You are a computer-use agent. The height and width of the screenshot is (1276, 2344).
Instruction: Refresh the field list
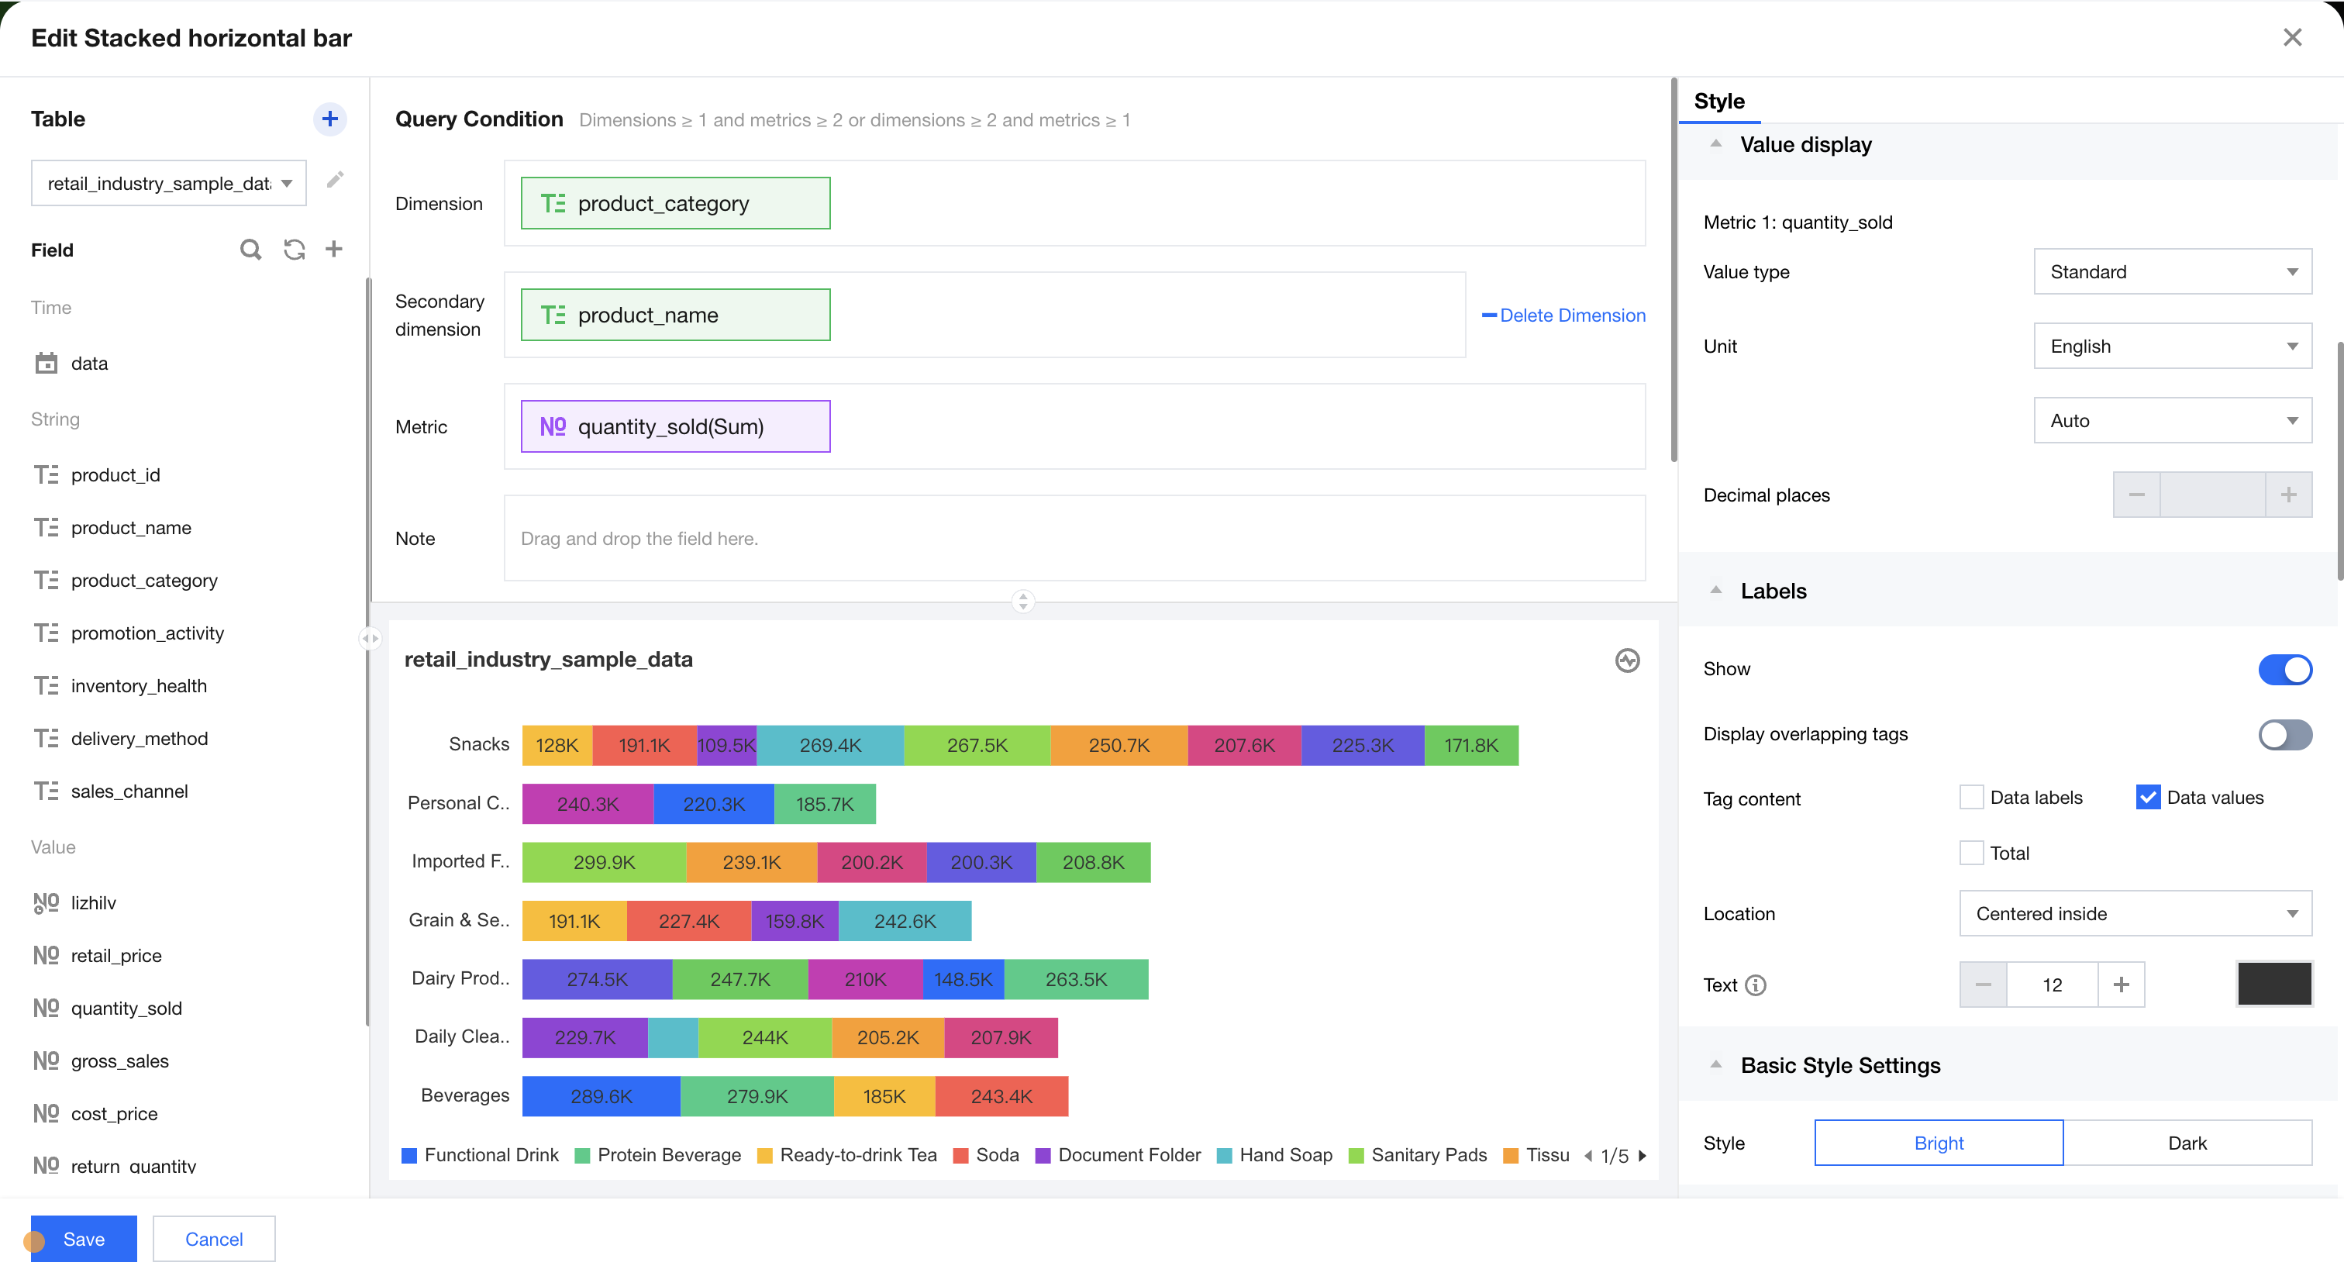click(x=294, y=250)
